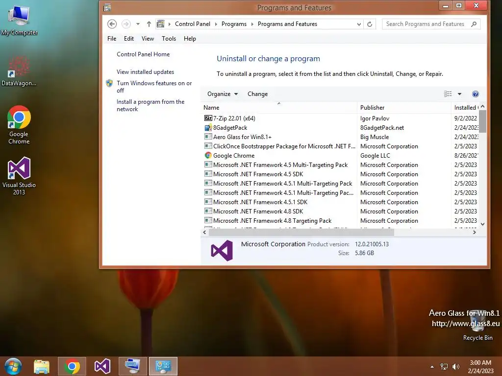The height and width of the screenshot is (376, 502).
Task: Click horizontal scrollbar right arrow
Action: pyautogui.click(x=475, y=233)
